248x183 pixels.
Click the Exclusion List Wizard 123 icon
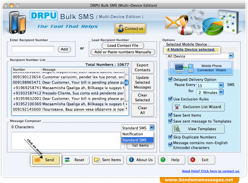tap(177, 107)
